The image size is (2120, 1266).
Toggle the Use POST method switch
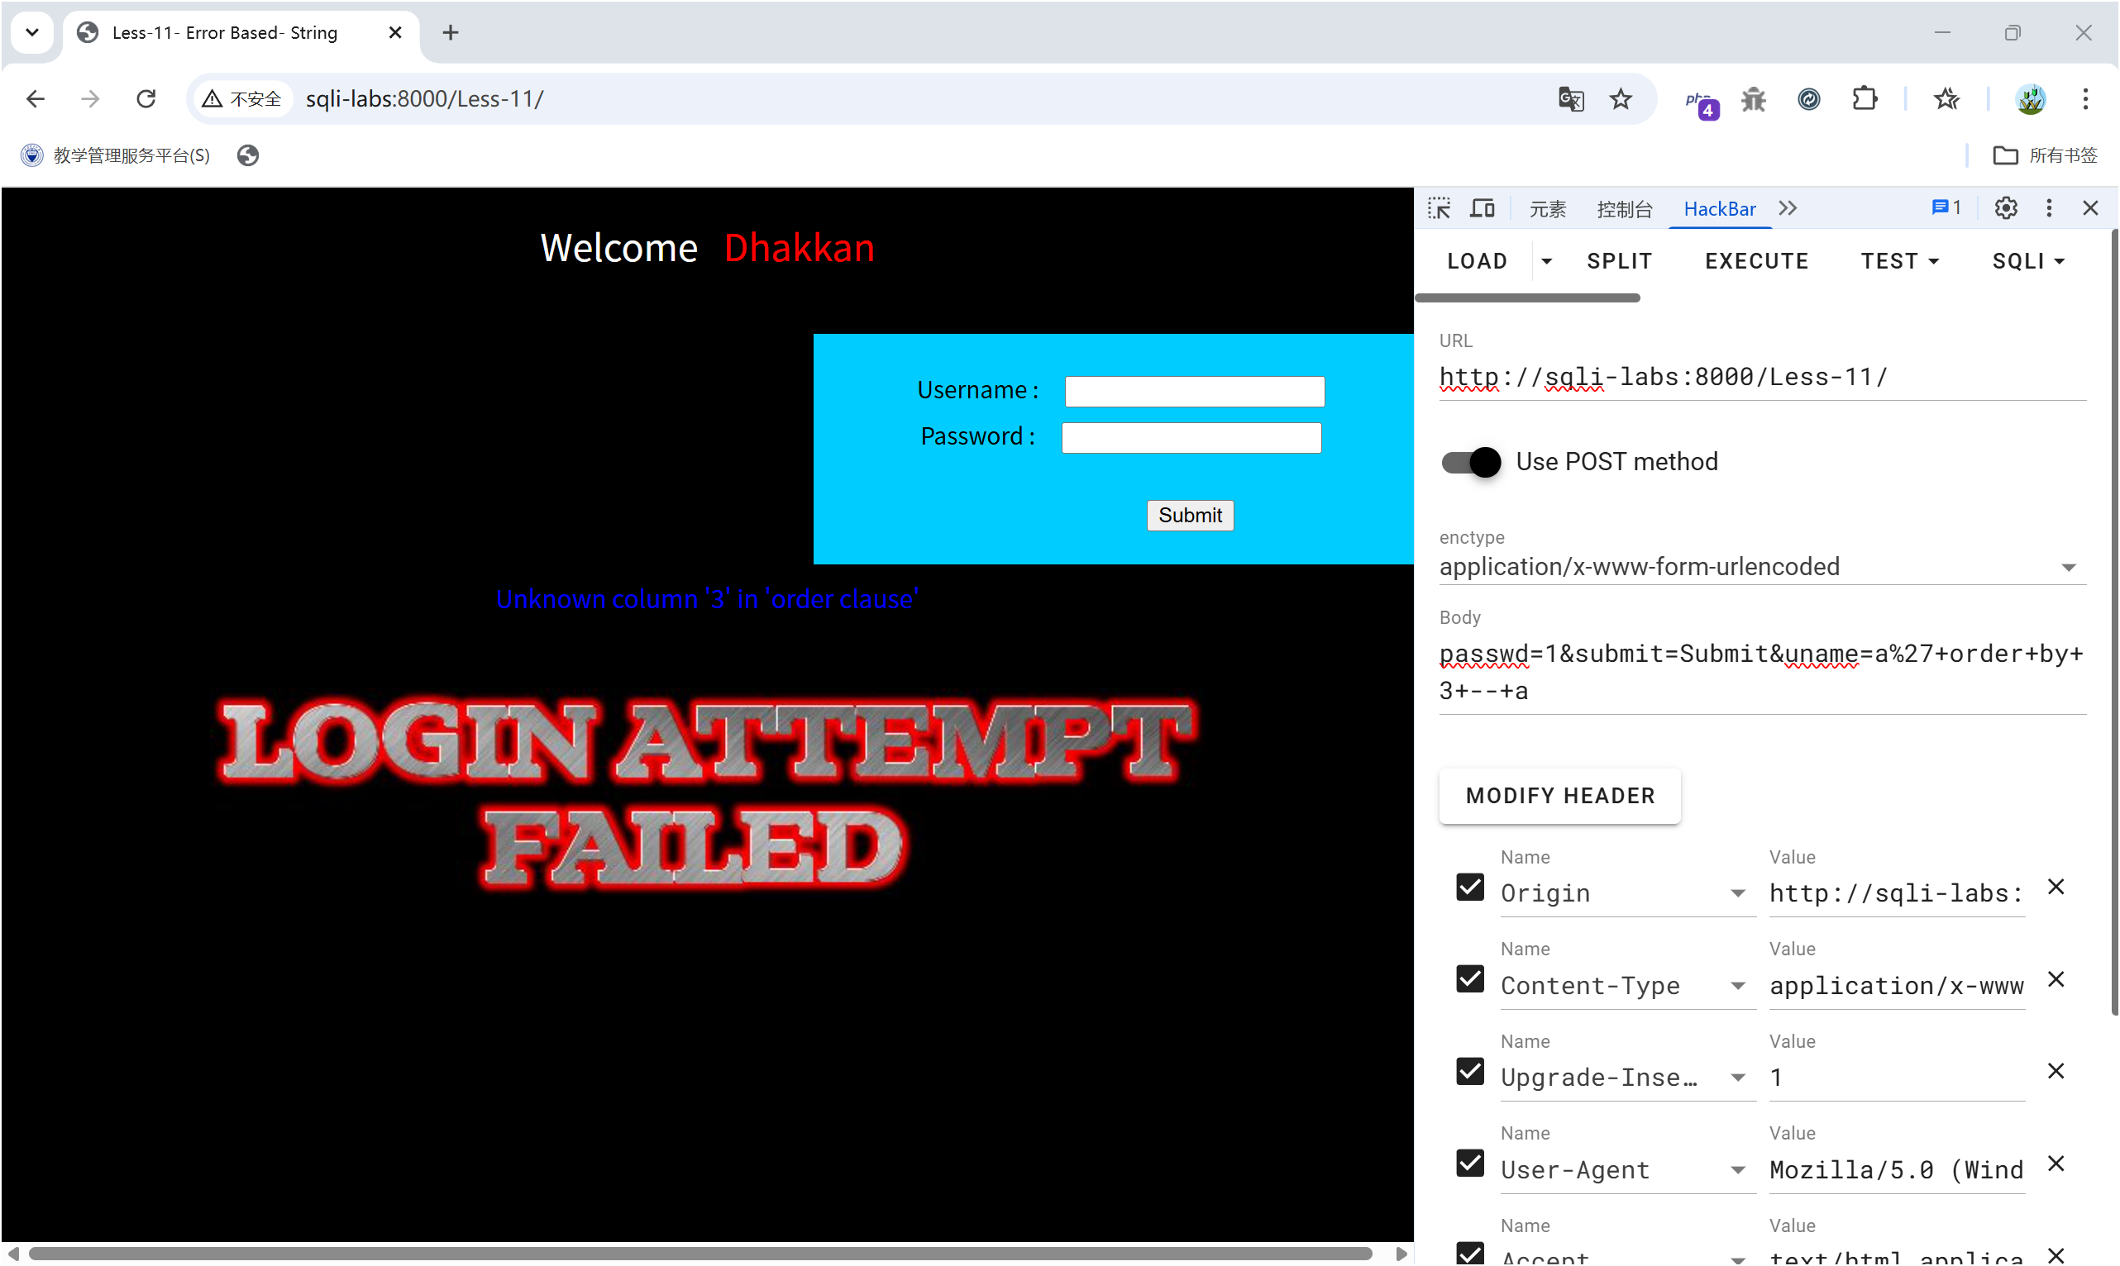pyautogui.click(x=1470, y=461)
